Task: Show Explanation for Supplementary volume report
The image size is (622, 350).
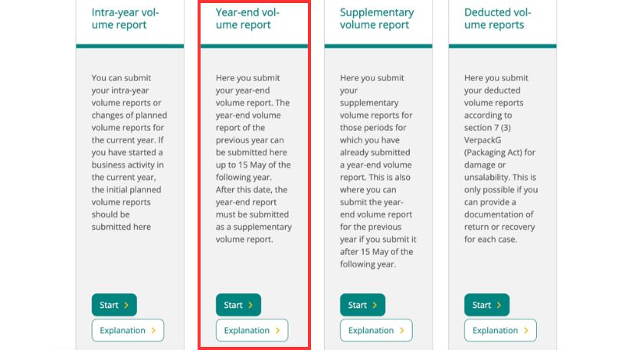Action: click(x=375, y=331)
